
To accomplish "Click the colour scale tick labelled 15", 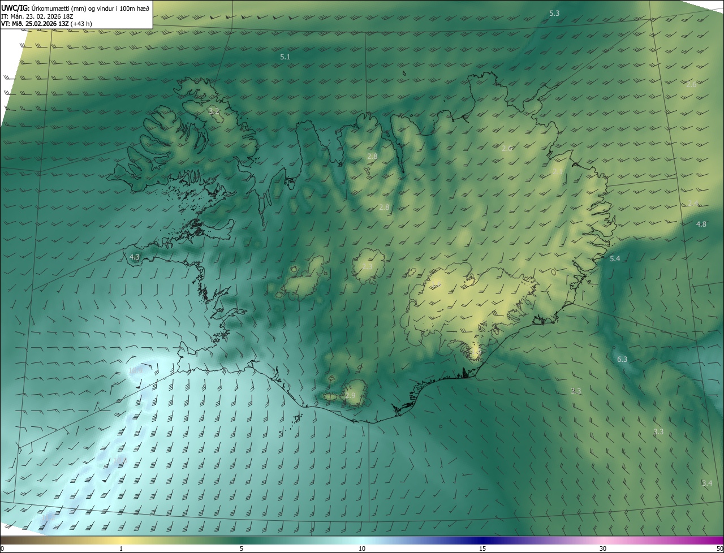I will [x=482, y=549].
